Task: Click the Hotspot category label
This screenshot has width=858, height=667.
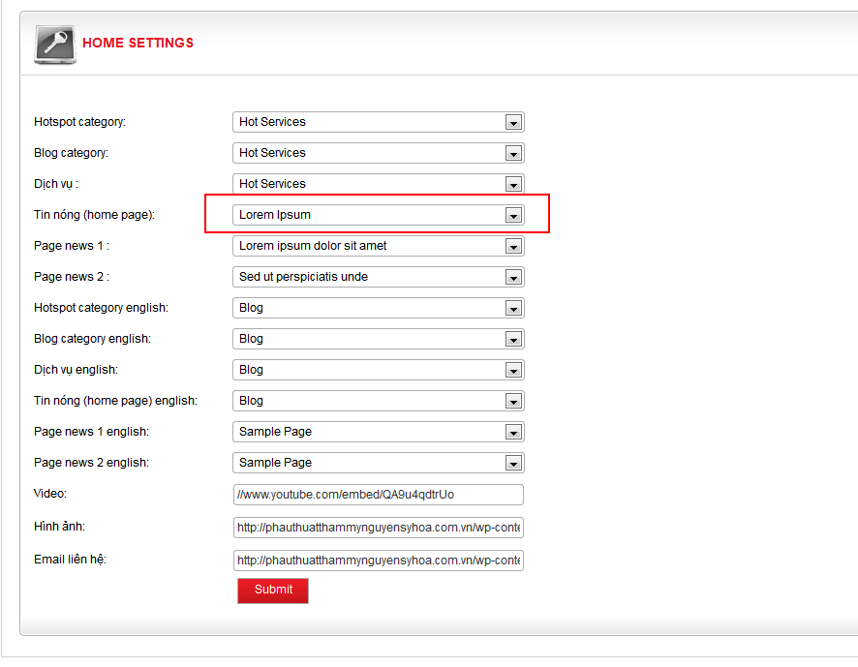Action: point(79,122)
